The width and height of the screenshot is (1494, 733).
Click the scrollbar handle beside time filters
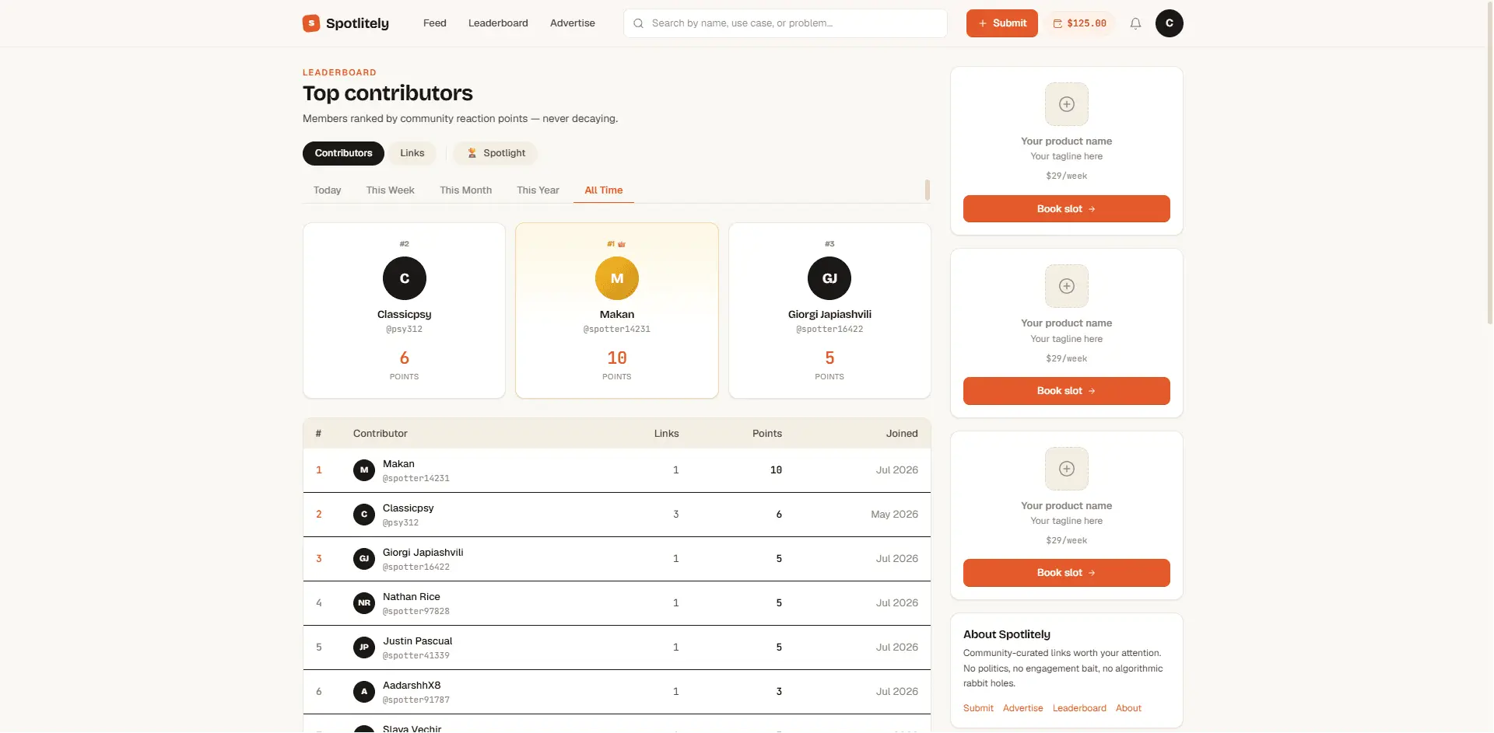click(x=928, y=190)
